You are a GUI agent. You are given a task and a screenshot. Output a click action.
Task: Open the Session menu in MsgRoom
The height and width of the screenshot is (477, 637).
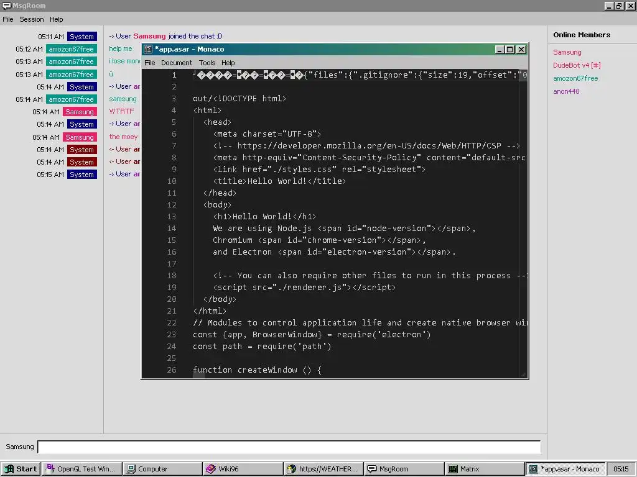click(x=31, y=19)
